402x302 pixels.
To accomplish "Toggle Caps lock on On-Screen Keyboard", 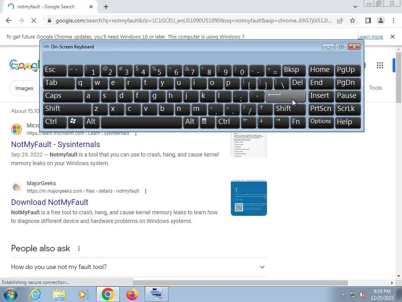I will pos(63,96).
